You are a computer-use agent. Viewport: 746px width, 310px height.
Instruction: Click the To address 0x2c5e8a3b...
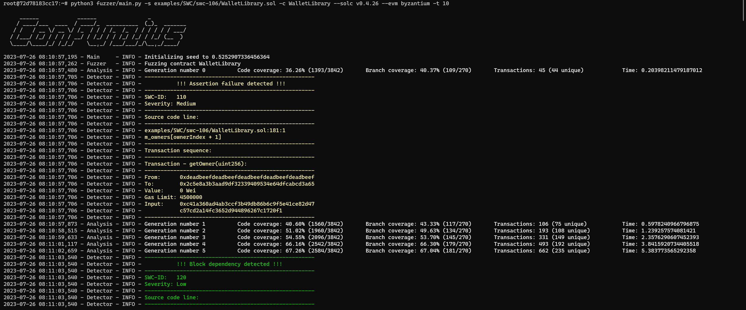[247, 184]
